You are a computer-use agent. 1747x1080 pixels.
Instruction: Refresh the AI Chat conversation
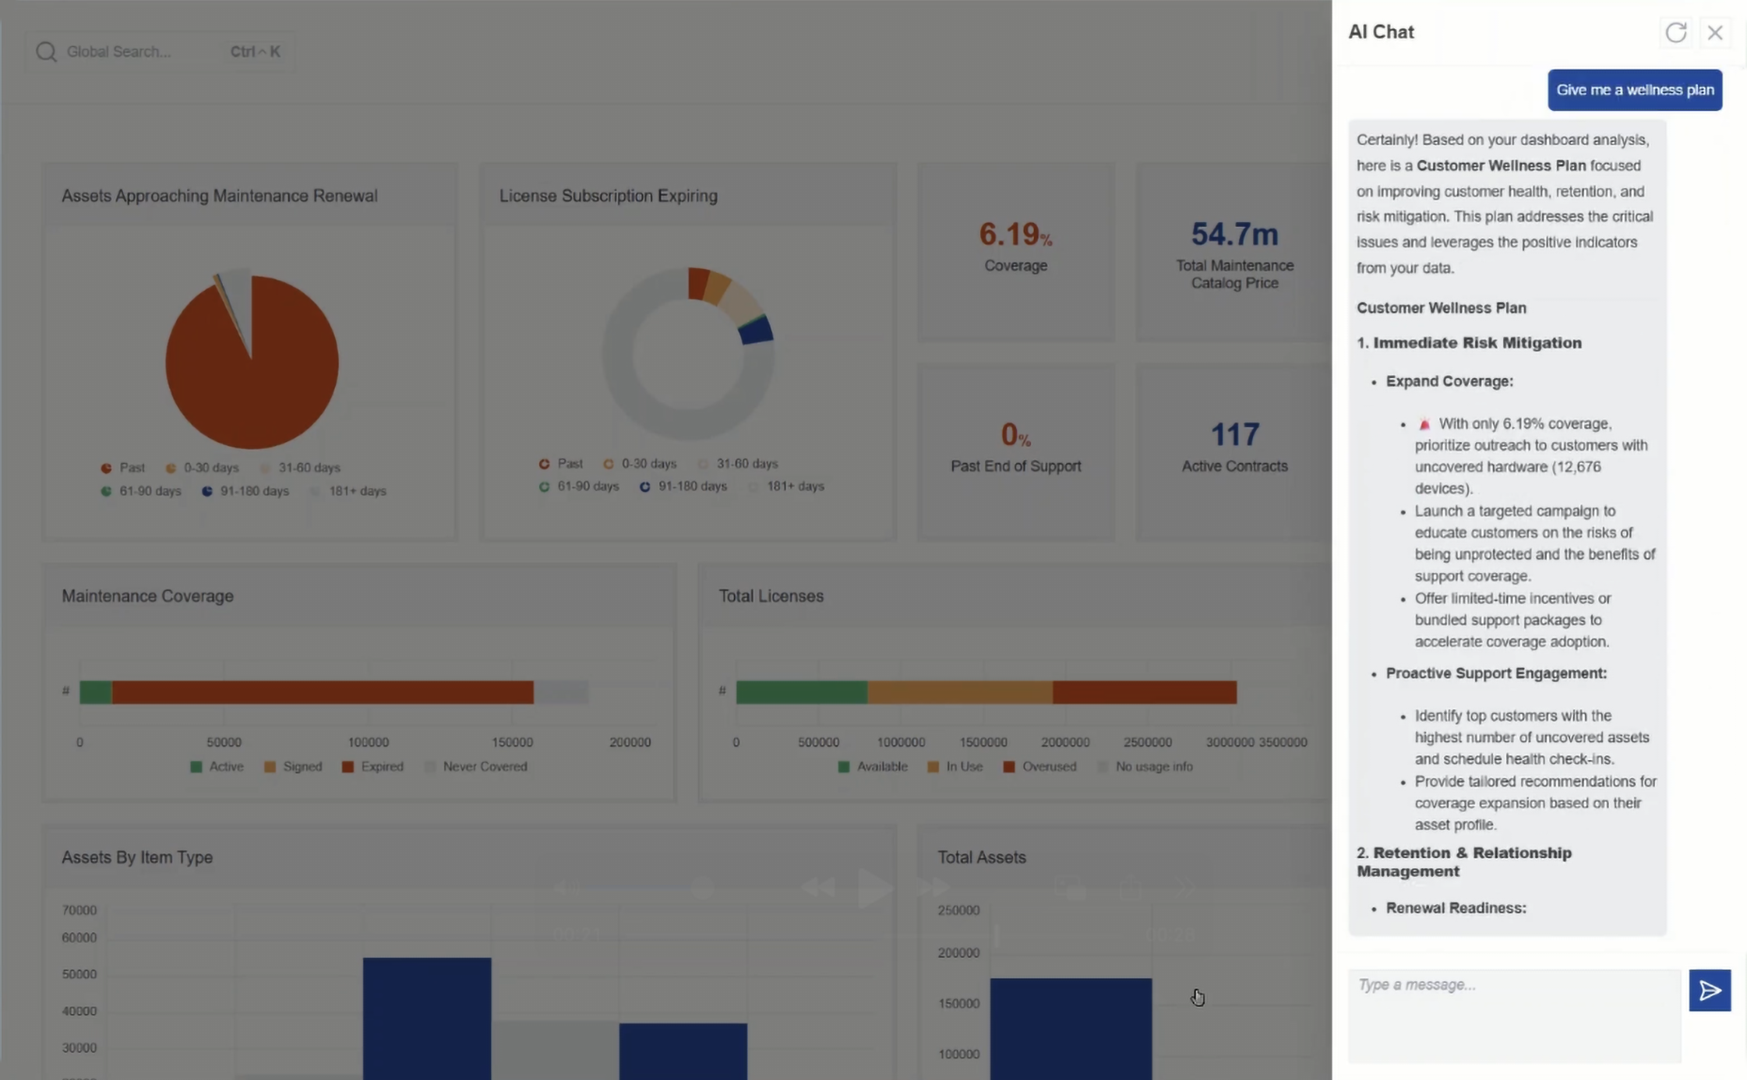point(1676,32)
